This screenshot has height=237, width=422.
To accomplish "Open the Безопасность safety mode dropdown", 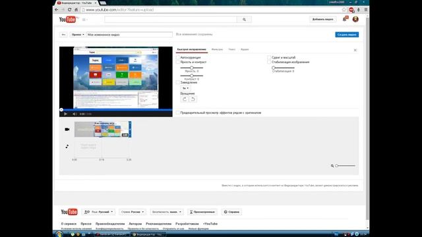I will click(x=167, y=212).
